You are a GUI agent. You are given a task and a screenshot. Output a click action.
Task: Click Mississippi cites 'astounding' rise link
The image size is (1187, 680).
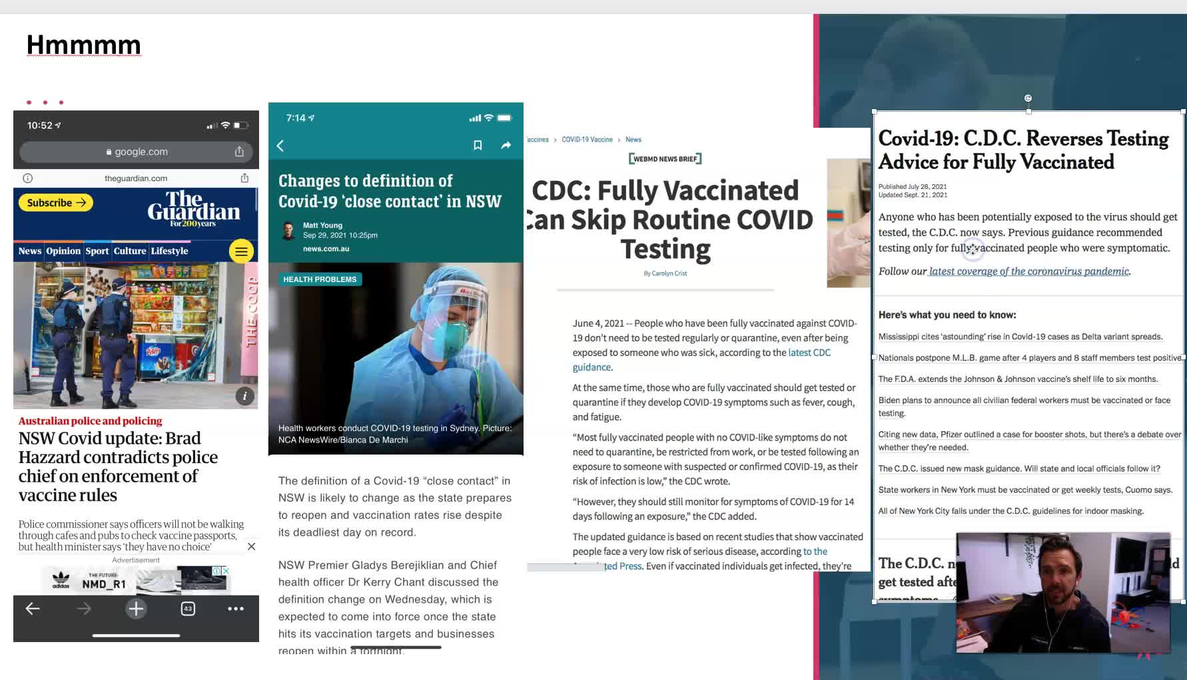click(x=1020, y=337)
